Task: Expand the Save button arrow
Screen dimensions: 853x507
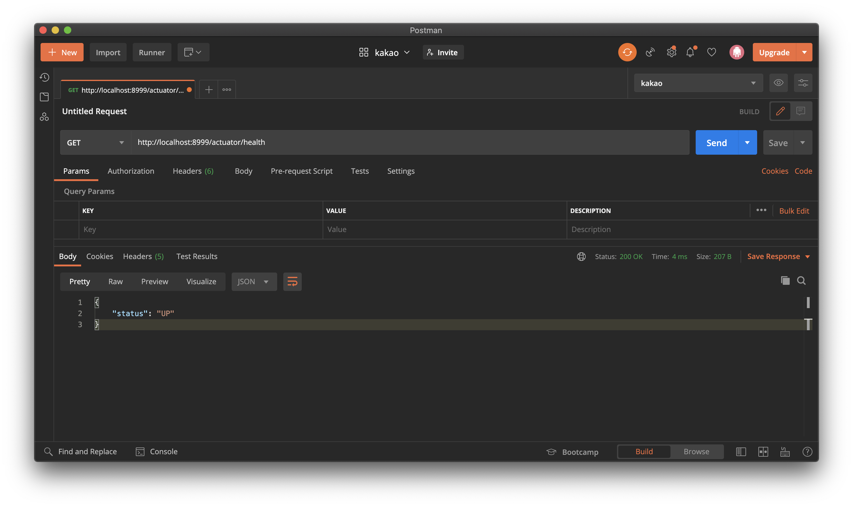Action: click(x=802, y=142)
